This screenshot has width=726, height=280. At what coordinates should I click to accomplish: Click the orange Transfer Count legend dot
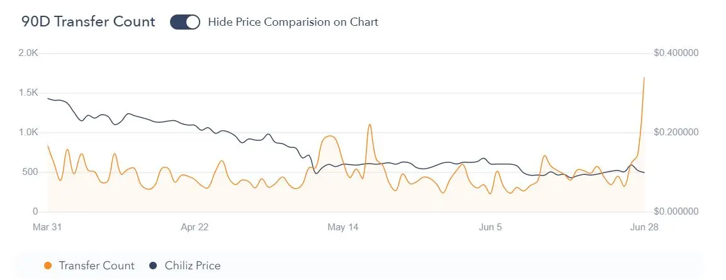click(47, 266)
